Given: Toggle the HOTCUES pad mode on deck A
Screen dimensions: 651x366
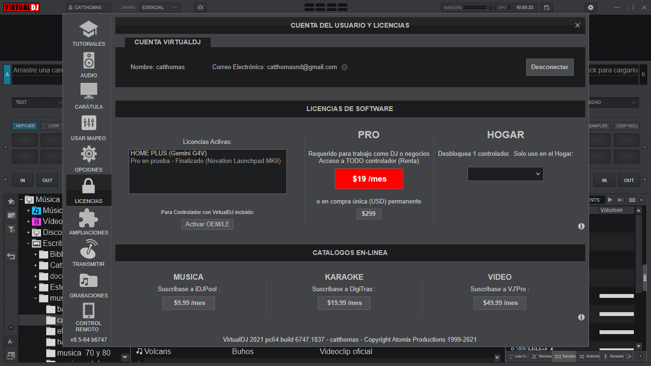Looking at the screenshot, I should (25, 126).
